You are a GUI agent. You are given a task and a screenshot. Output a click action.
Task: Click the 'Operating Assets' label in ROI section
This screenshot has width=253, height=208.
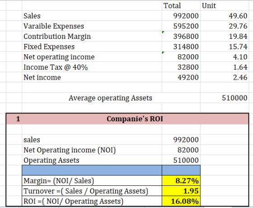click(x=92, y=160)
